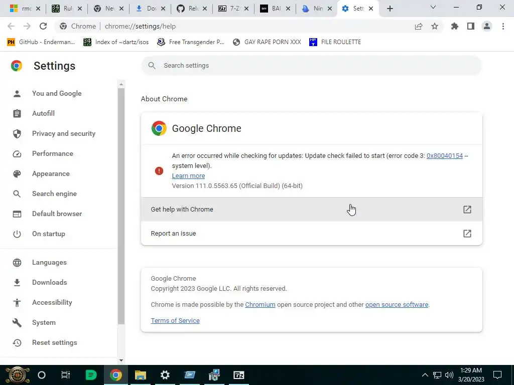
Task: Show hidden system tray icons
Action: click(425, 375)
